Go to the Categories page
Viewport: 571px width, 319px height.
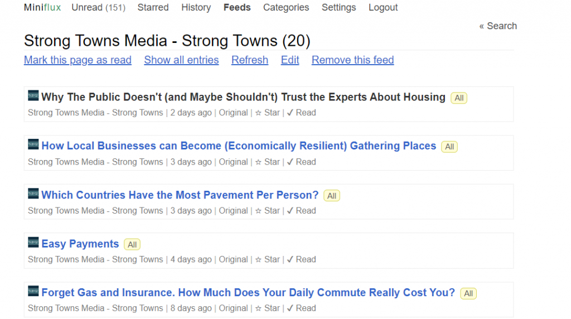click(286, 8)
